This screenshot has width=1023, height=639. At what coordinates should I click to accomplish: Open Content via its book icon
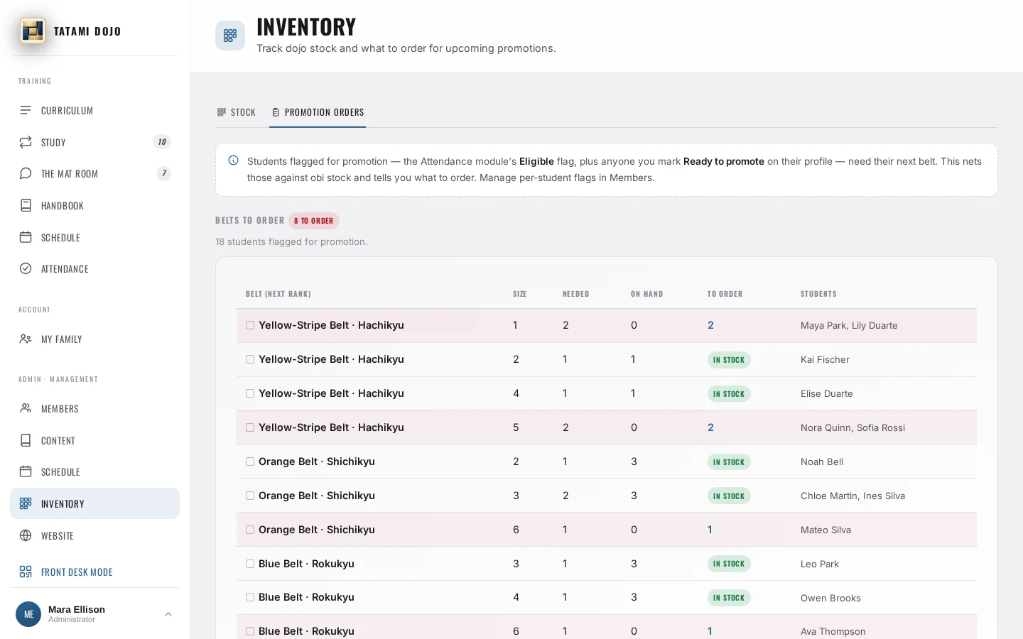pyautogui.click(x=26, y=440)
